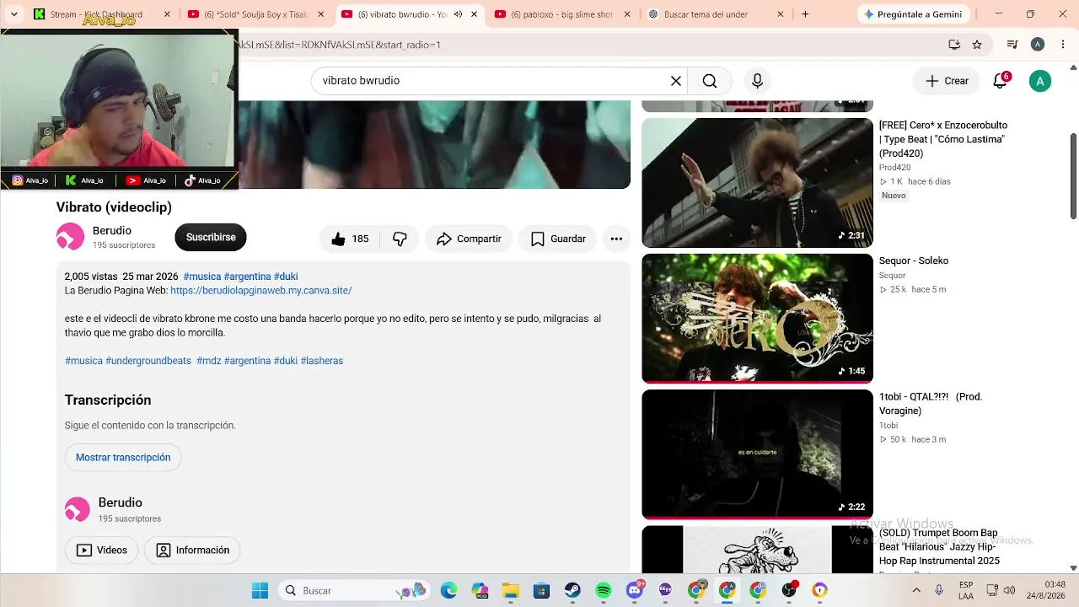The image size is (1079, 607).
Task: Play the Cero x Enzocerobulto type beat thumbnail
Action: tap(757, 182)
